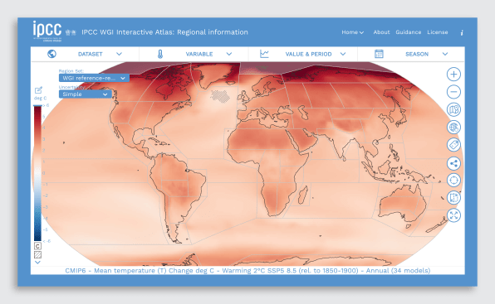
Task: Click the hatched North Atlantic patch
Action: pos(220,96)
